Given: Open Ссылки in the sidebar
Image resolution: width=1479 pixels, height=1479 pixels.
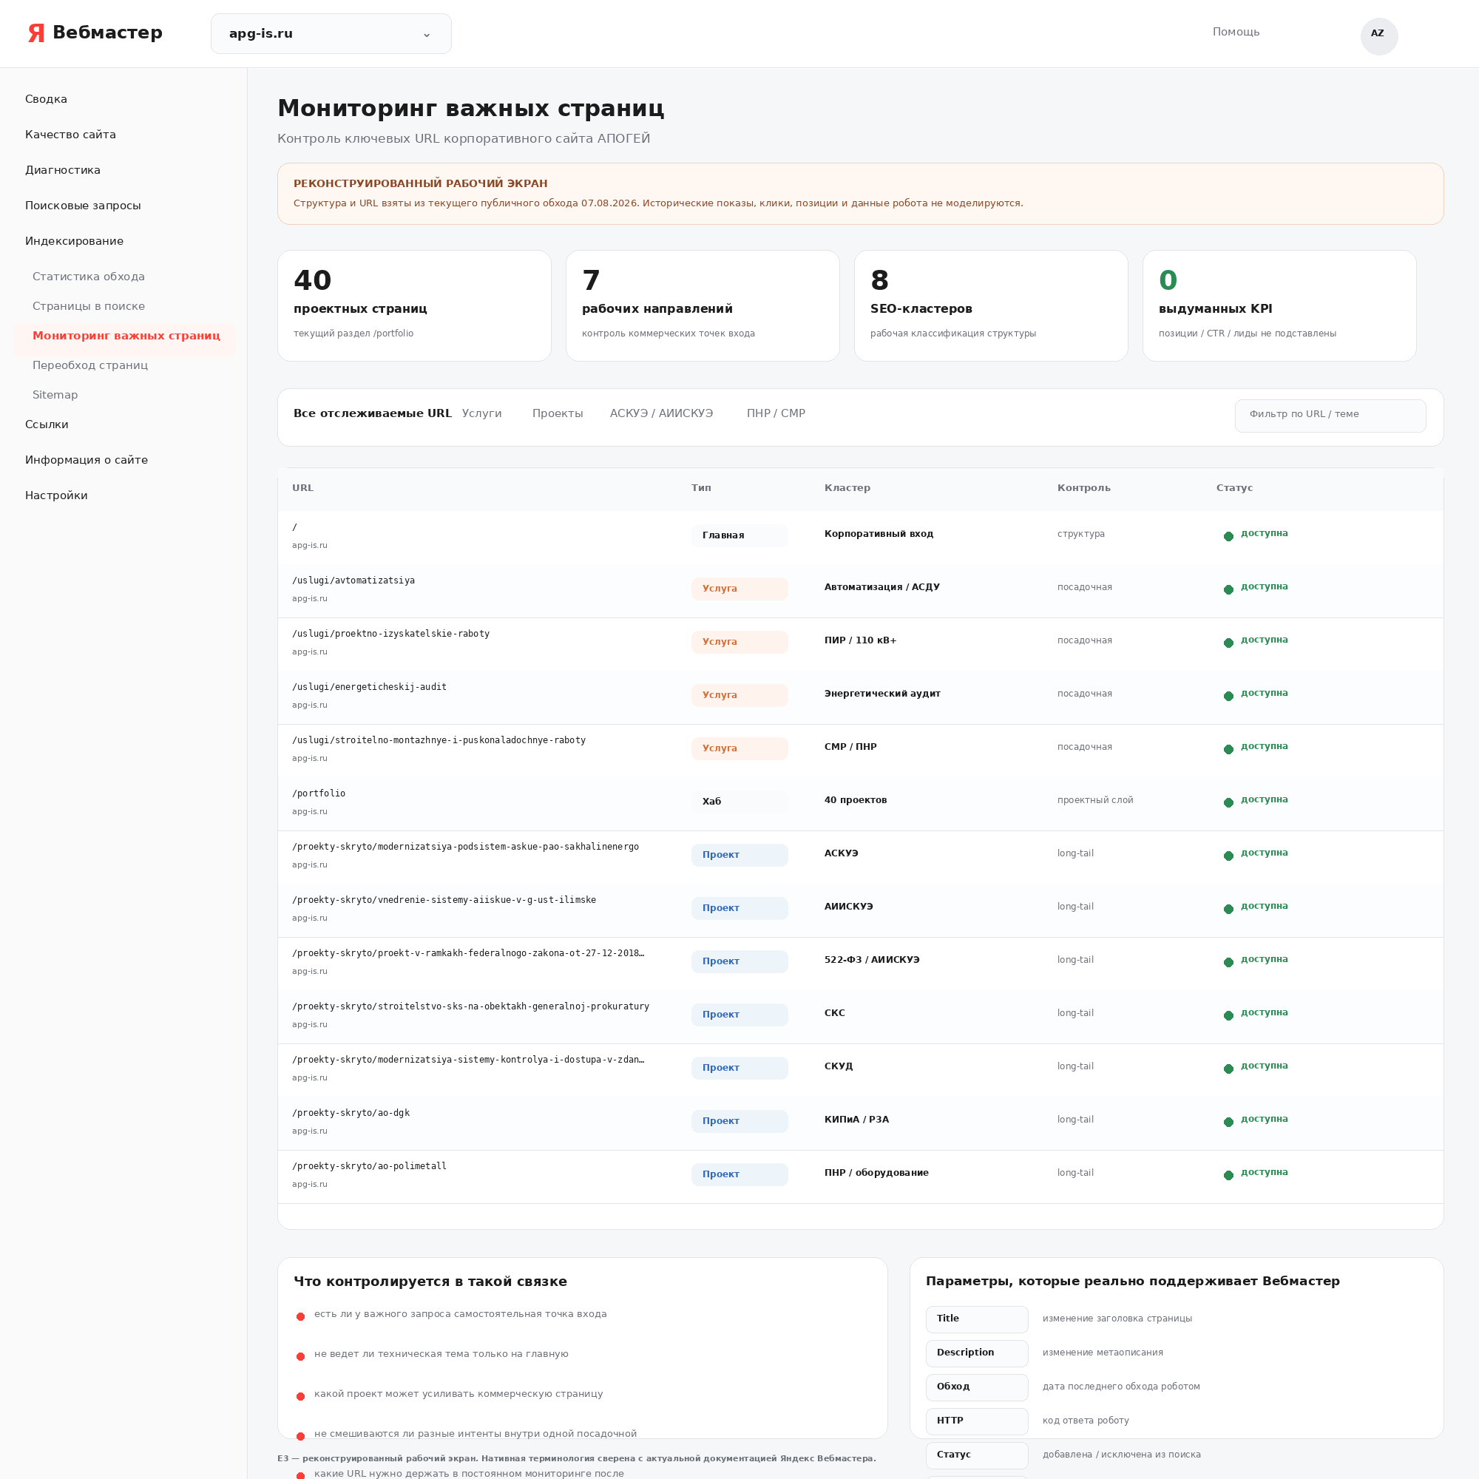Looking at the screenshot, I should tap(47, 424).
